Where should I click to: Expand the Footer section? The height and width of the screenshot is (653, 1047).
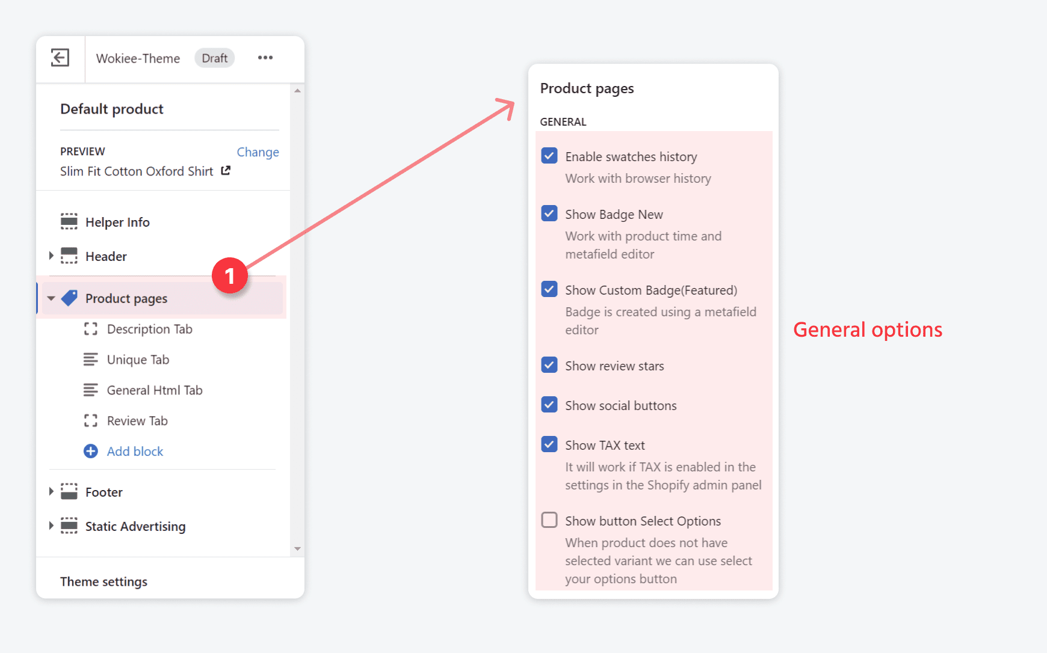point(51,491)
